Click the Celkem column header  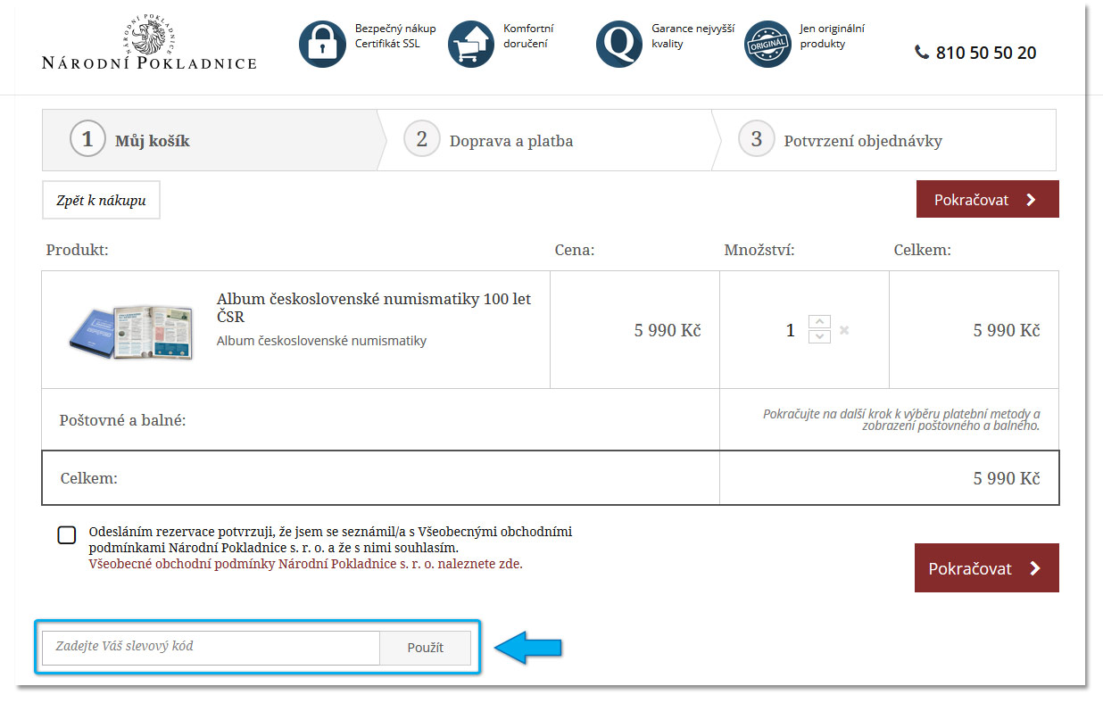(x=923, y=250)
